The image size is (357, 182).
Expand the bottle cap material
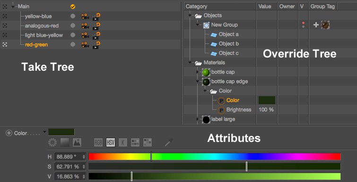pyautogui.click(x=198, y=72)
